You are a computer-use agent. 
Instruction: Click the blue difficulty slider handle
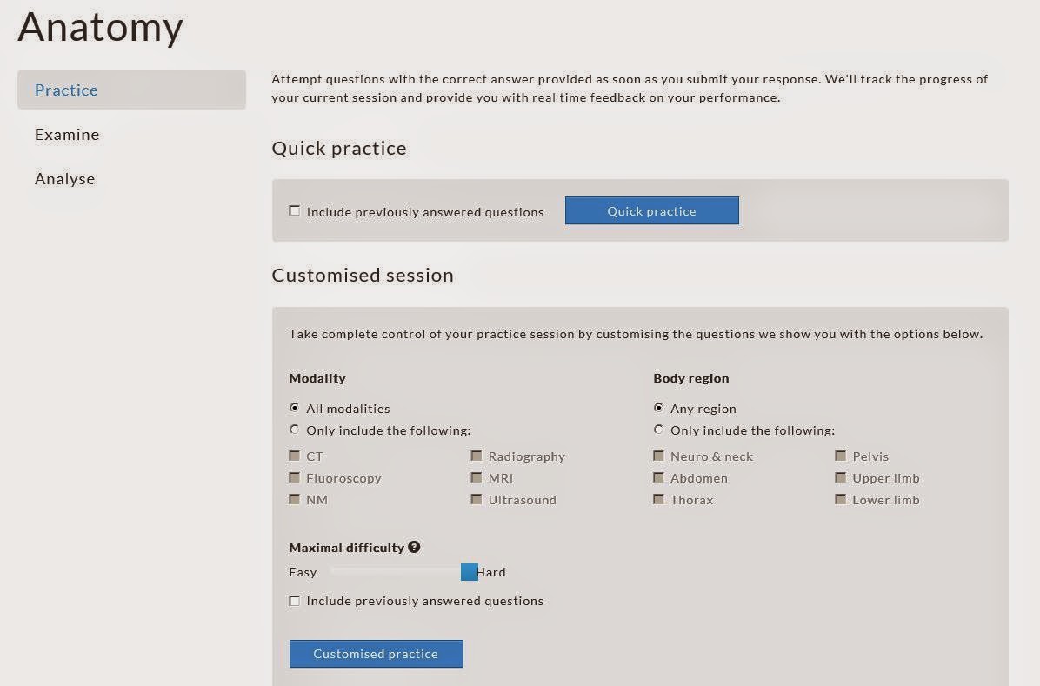(x=469, y=572)
